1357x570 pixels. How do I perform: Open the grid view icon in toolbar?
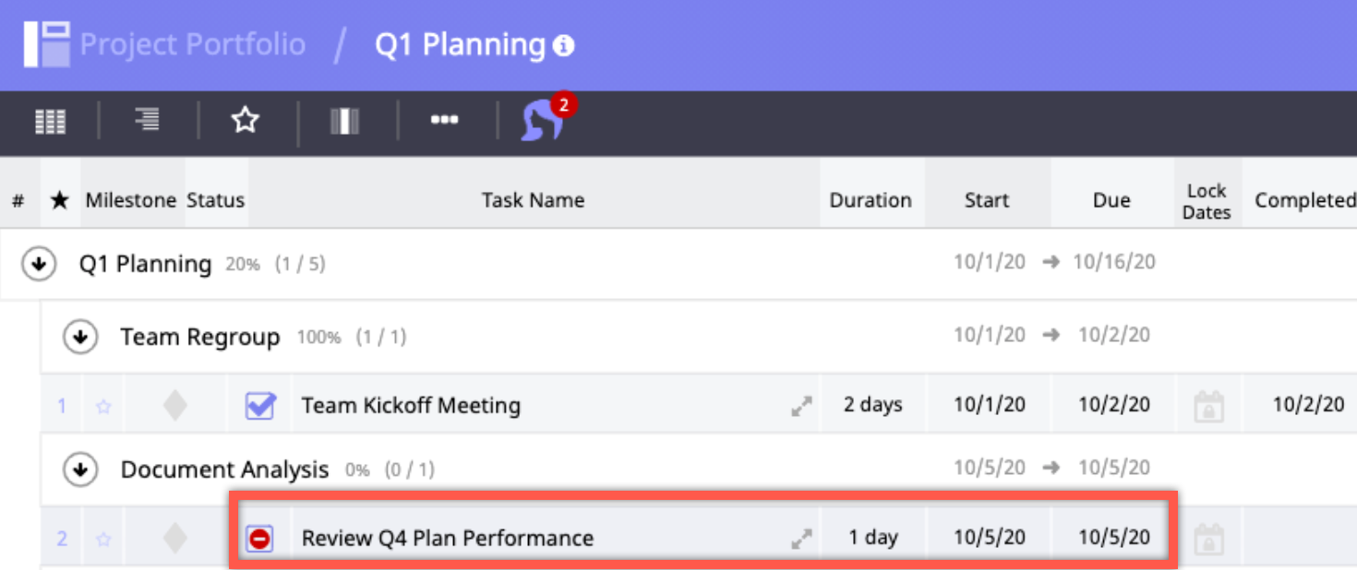51,121
